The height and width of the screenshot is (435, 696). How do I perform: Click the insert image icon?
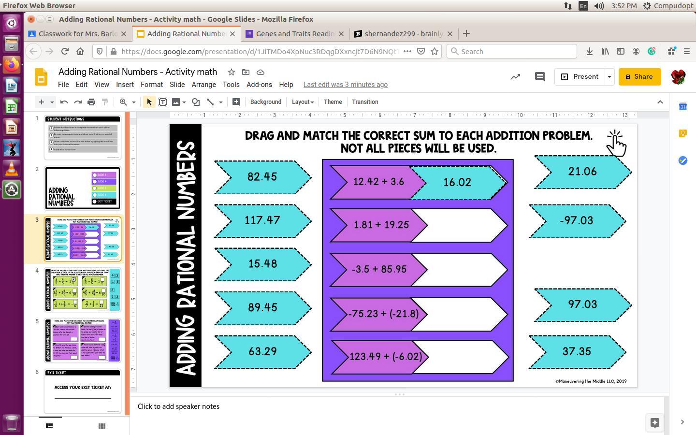click(176, 102)
